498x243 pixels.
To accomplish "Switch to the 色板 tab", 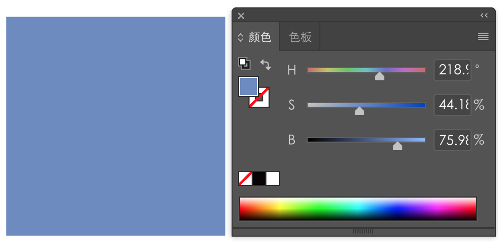I will (300, 37).
